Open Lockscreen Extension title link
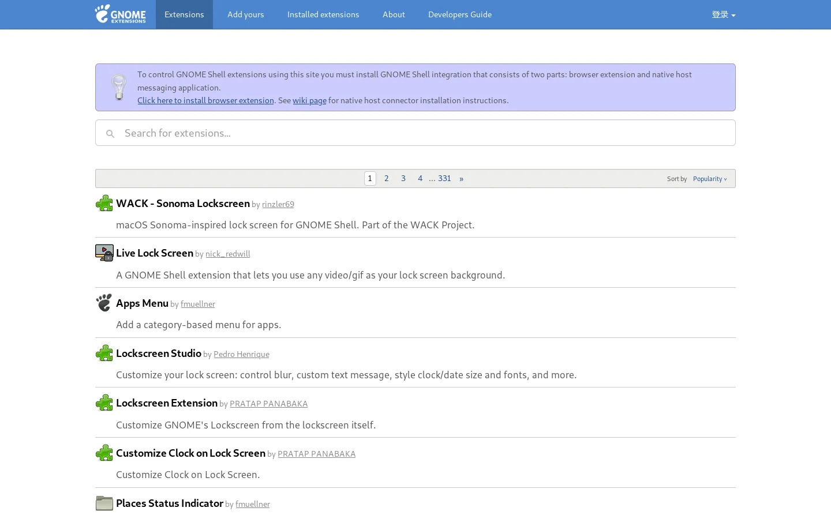This screenshot has width=831, height=519. (x=167, y=403)
